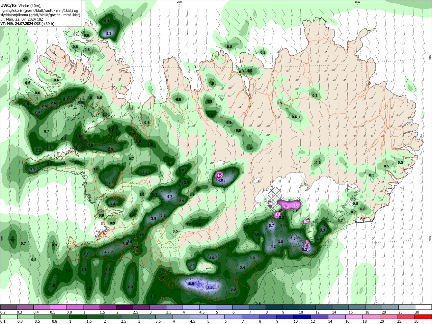Click the 'UWC/IG: Vindur (10m)' title text
The width and height of the screenshot is (432, 324).
(x=21, y=6)
